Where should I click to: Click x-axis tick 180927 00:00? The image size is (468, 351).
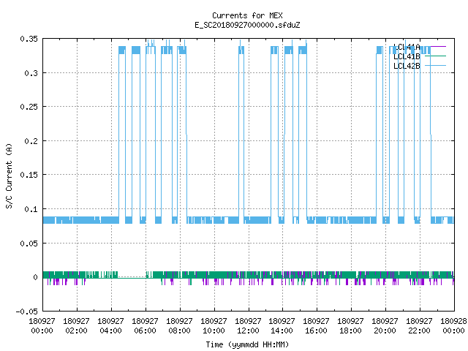42,326
